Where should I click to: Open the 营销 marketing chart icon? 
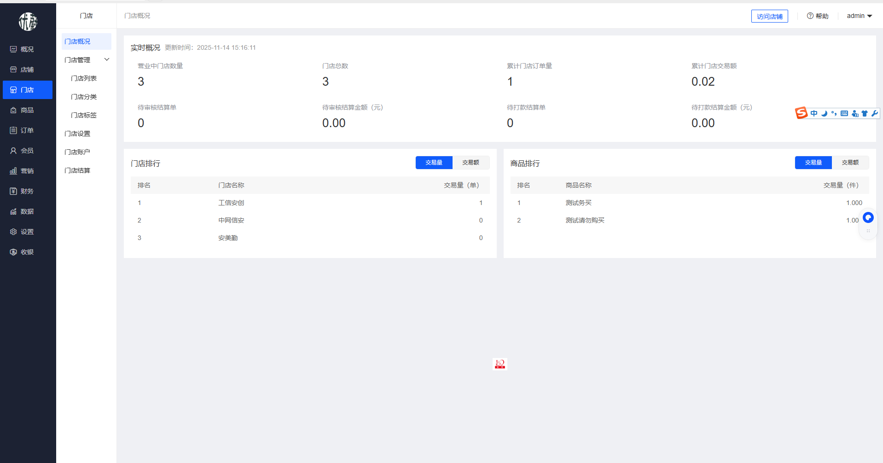(x=13, y=171)
